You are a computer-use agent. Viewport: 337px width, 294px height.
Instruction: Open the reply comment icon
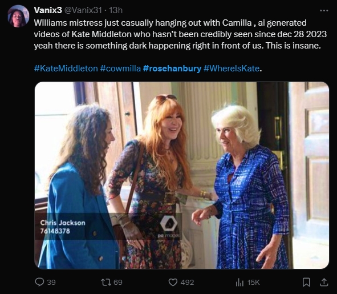39,282
